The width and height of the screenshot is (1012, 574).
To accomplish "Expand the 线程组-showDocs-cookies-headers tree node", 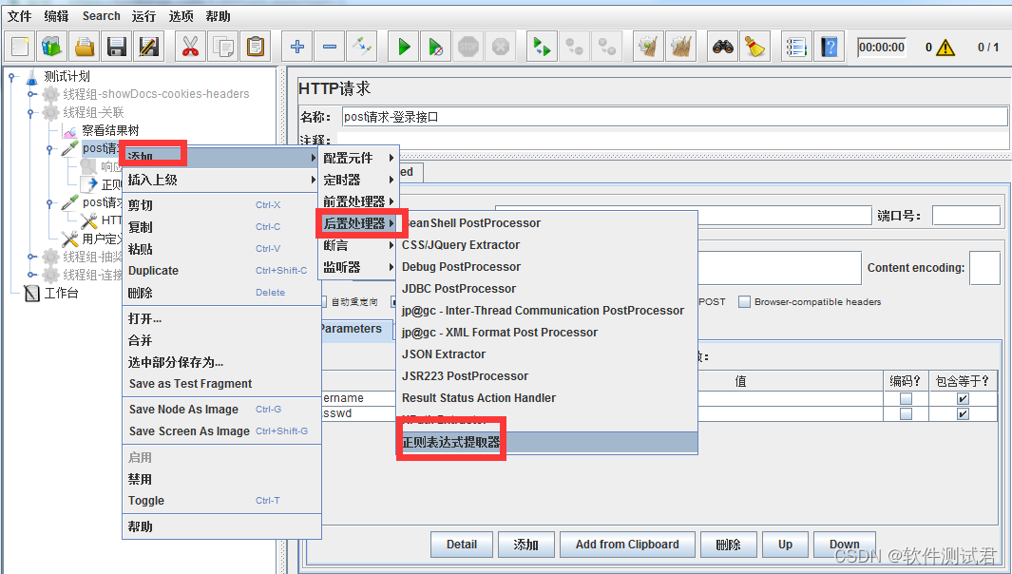I will 31,94.
